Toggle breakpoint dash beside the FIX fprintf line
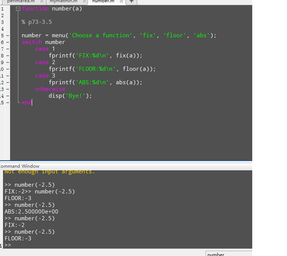The image size is (287, 256). click(8, 56)
